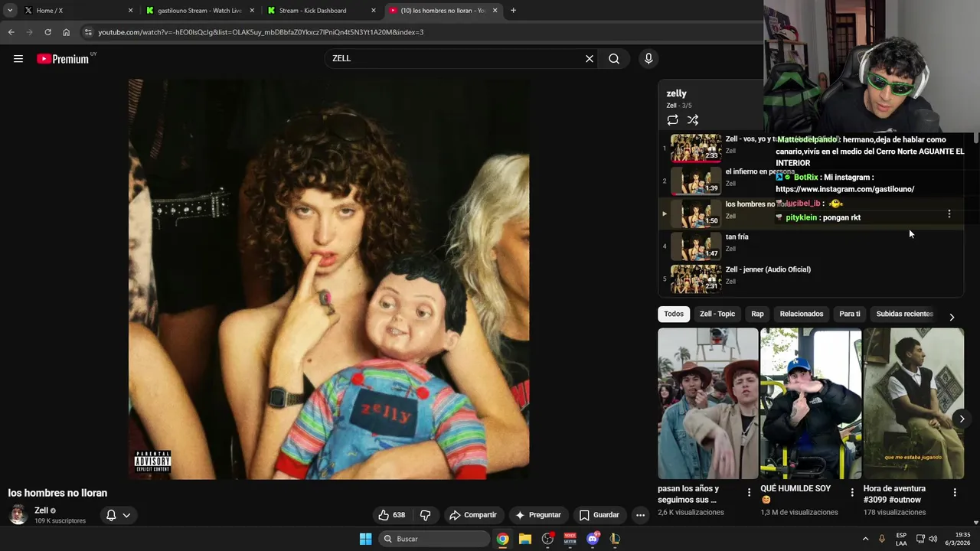Viewport: 980px width, 551px height.
Task: Open Chrome from taskbar
Action: 502,539
